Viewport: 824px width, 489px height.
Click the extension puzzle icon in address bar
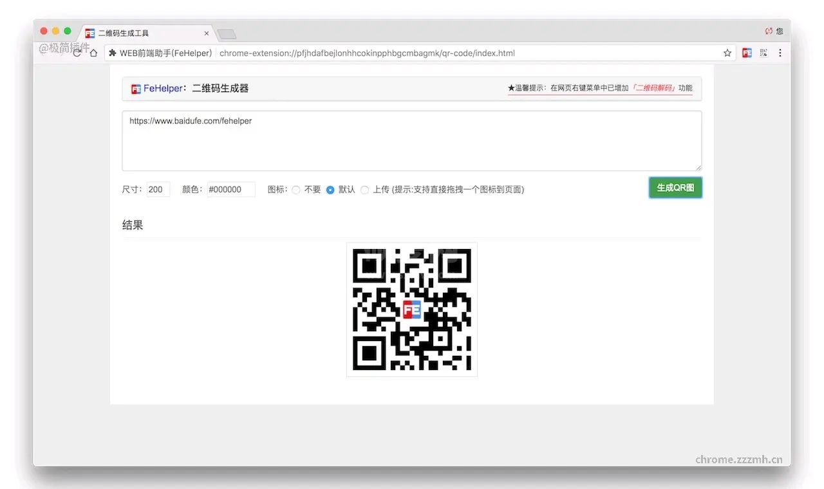pos(113,53)
